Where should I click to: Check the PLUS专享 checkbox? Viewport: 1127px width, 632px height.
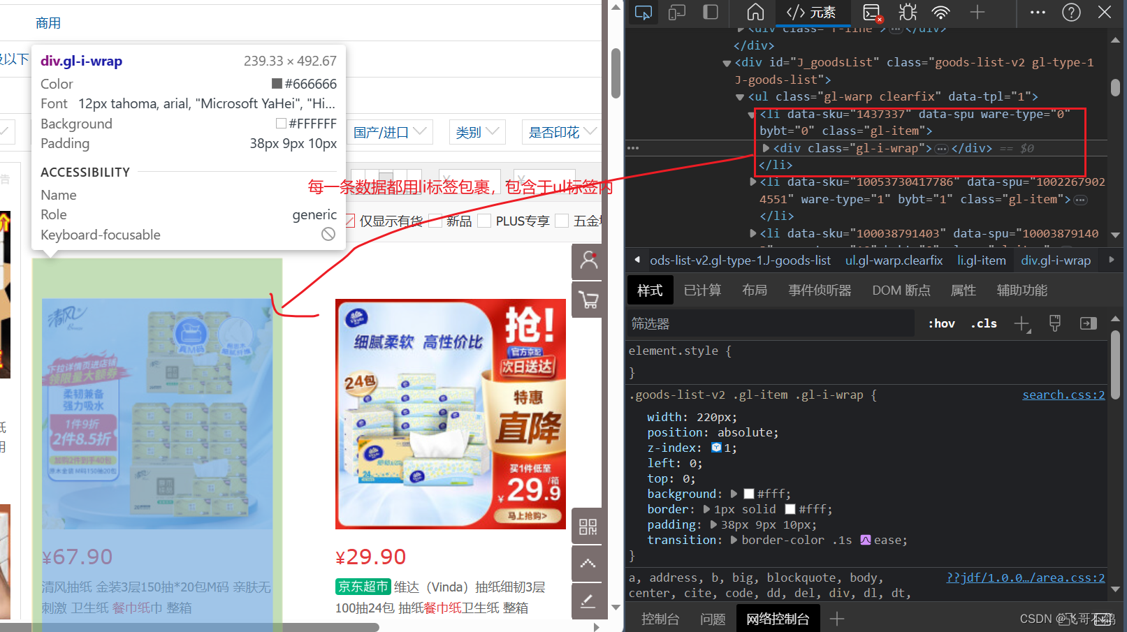pyautogui.click(x=485, y=221)
